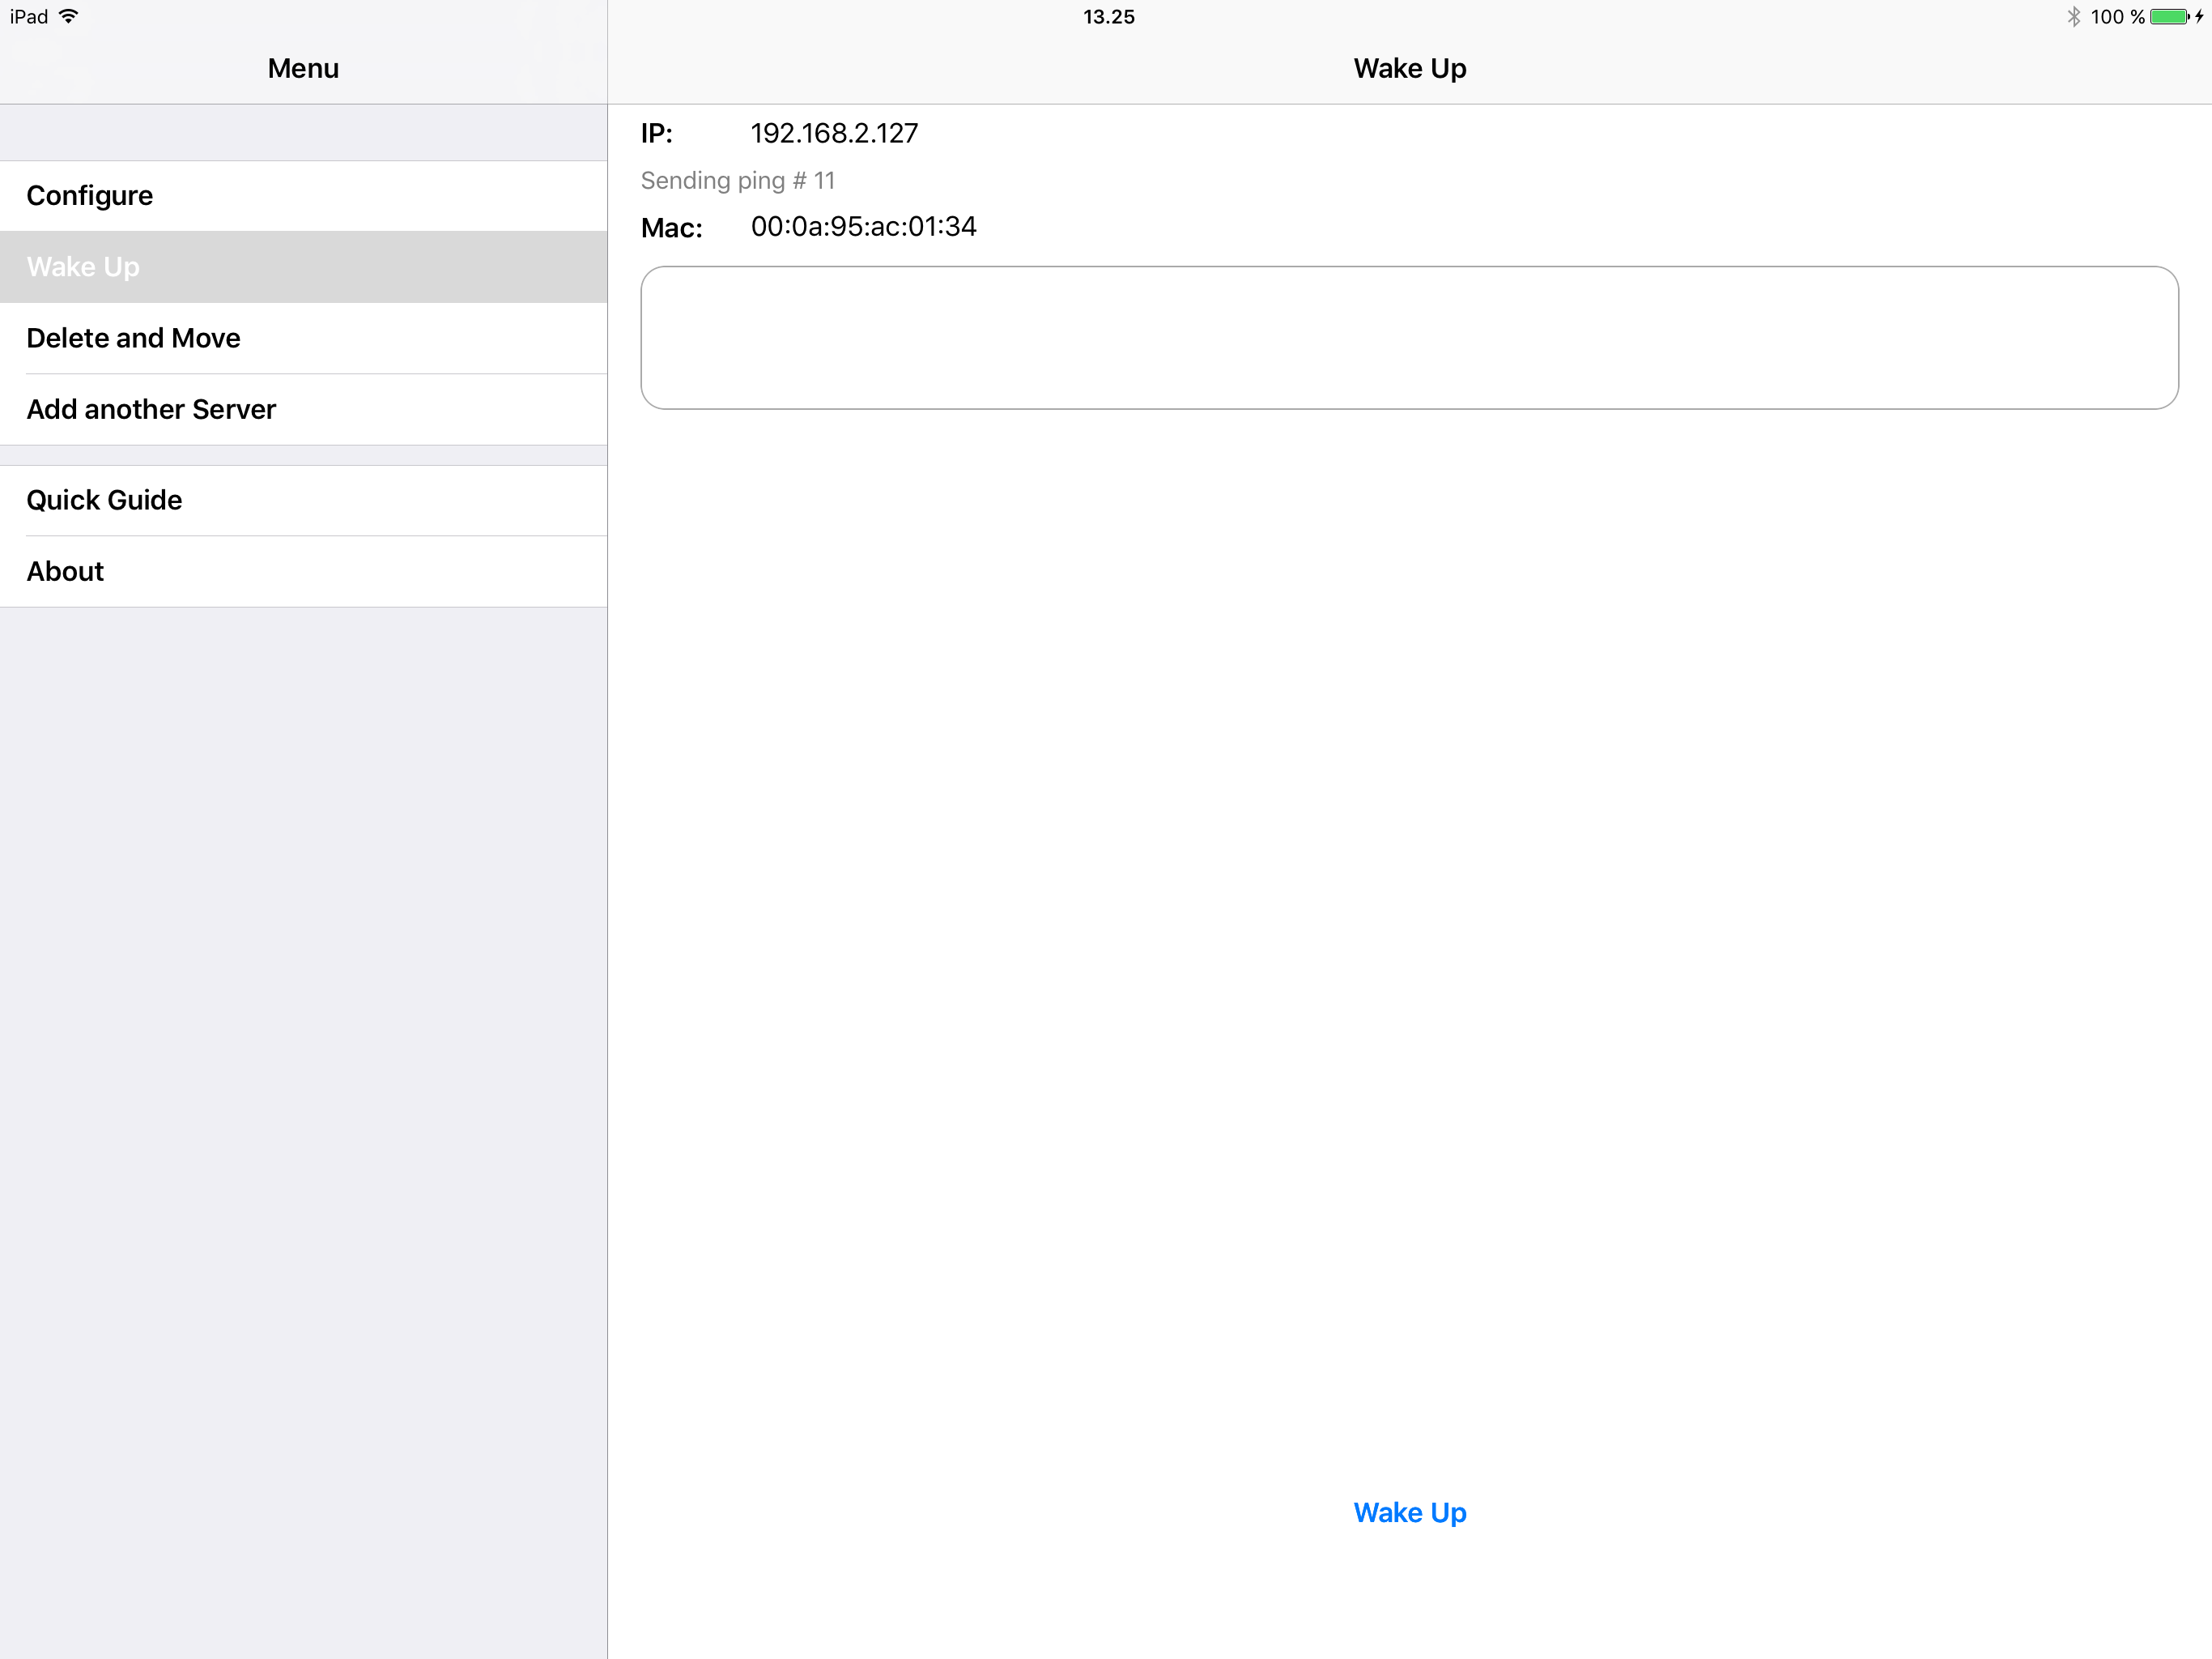The image size is (2212, 1659).
Task: Click the Menu header title
Action: coord(303,68)
